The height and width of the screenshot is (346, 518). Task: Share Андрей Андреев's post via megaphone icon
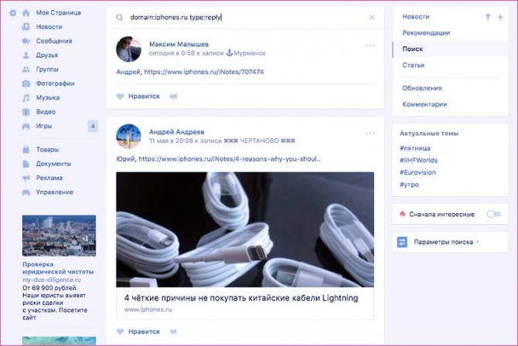[x=173, y=331]
